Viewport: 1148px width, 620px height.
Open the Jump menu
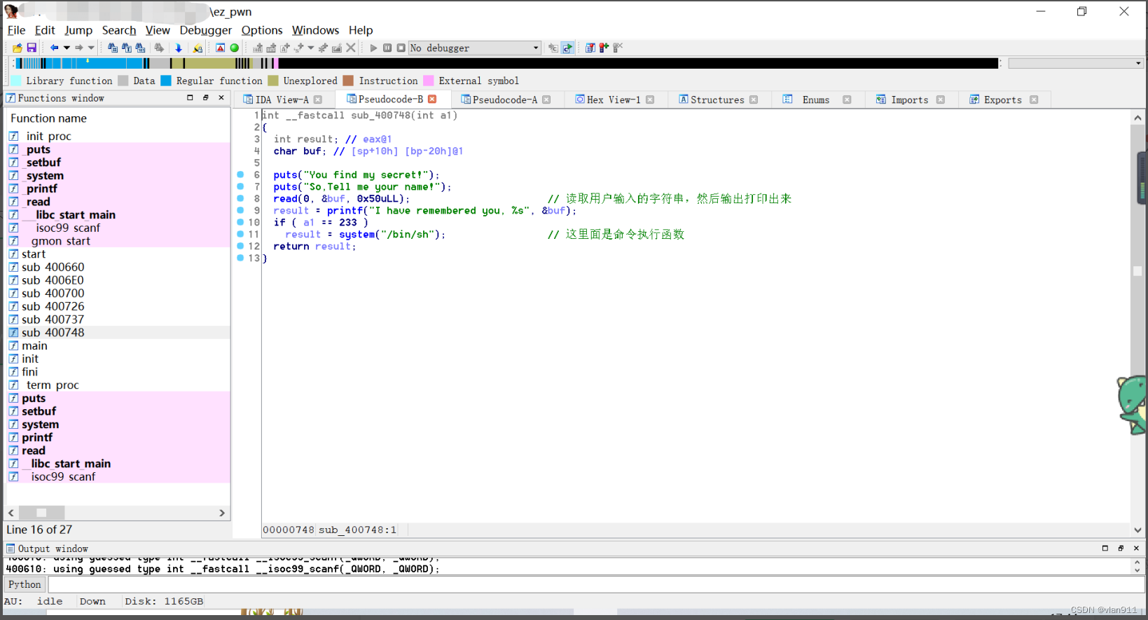[x=78, y=30]
